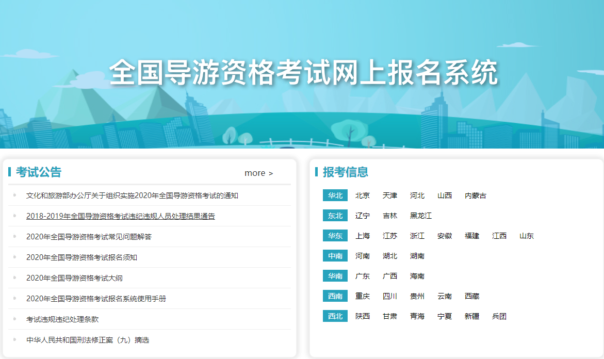Choose 福建 province link
This screenshot has width=604, height=359.
(472, 236)
